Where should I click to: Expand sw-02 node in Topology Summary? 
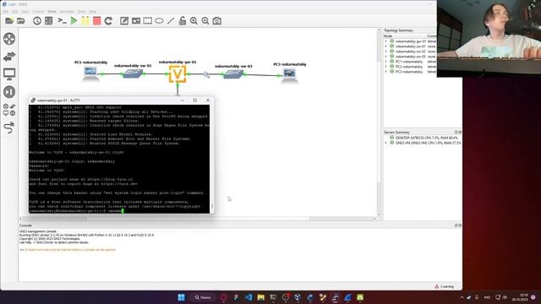tap(386, 52)
